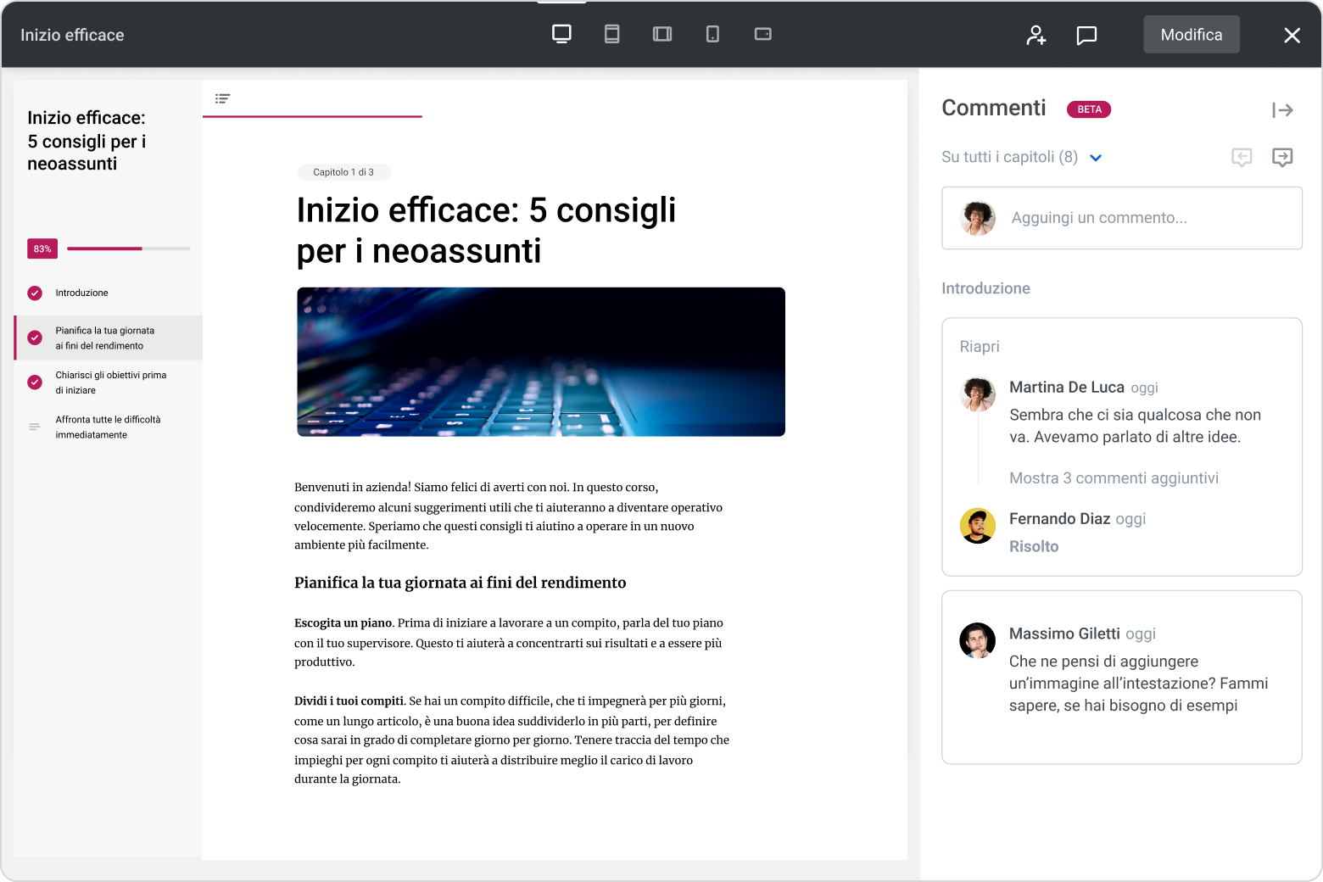Screen dimensions: 1323x882
Task: Go to the next comment
Action: 1282,157
